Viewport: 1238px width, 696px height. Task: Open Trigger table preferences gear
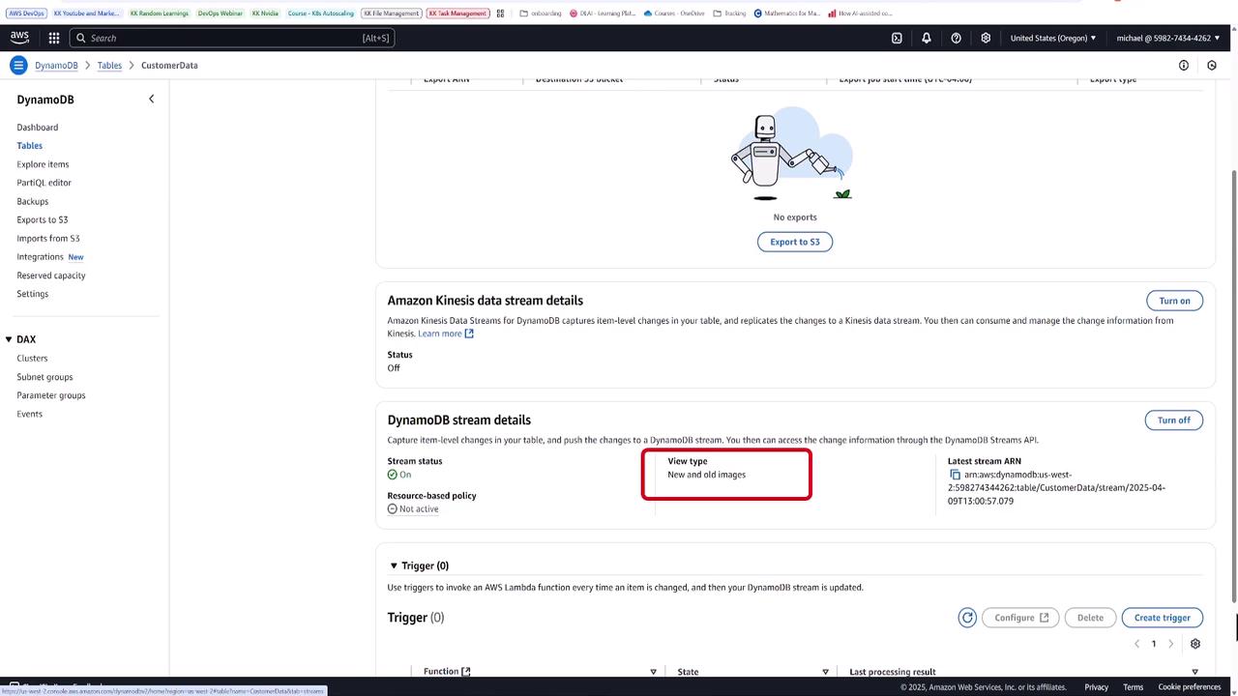(1195, 644)
